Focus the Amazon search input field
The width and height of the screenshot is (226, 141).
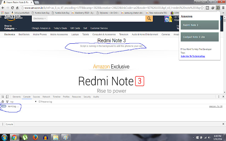tap(96, 19)
